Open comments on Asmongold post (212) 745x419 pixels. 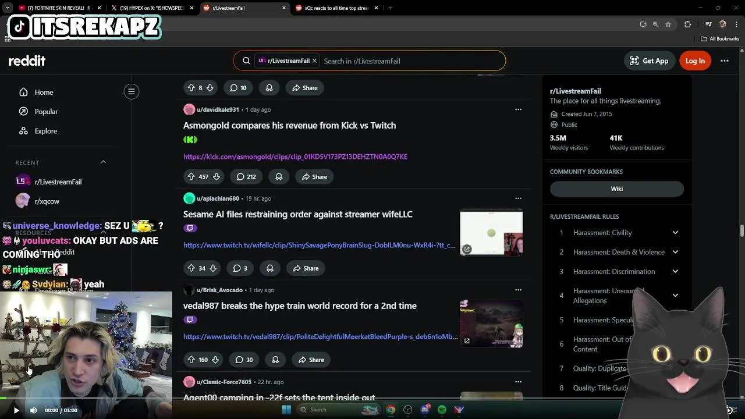(246, 176)
